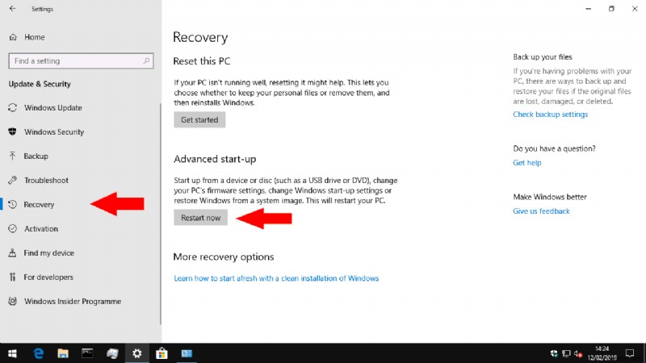Click Give us feedback link
646x363 pixels.
coord(541,211)
